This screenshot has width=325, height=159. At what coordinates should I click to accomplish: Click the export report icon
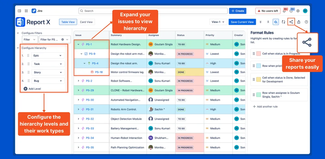[299, 22]
